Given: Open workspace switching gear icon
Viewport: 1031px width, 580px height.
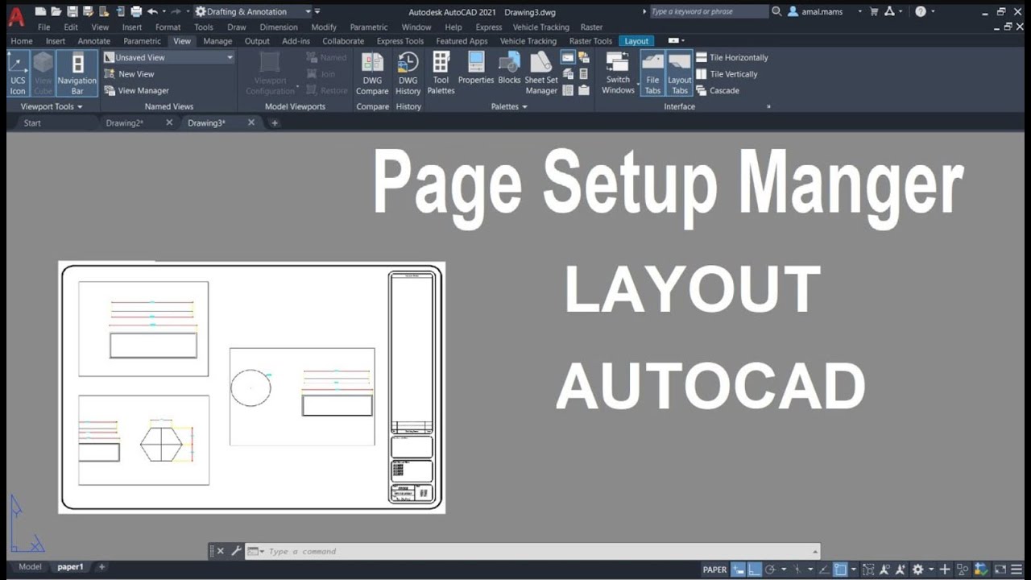Looking at the screenshot, I should (917, 570).
